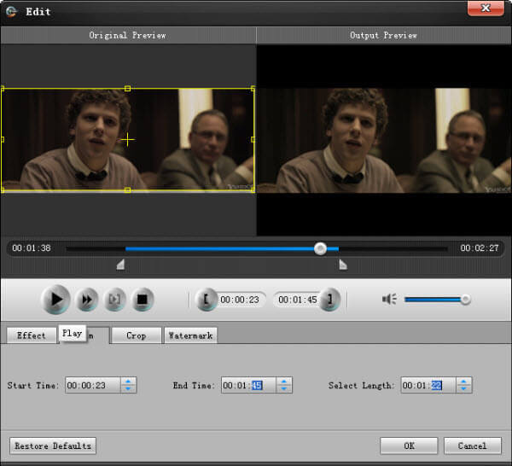
Task: Decrease End Time with down arrow
Action: (x=284, y=389)
